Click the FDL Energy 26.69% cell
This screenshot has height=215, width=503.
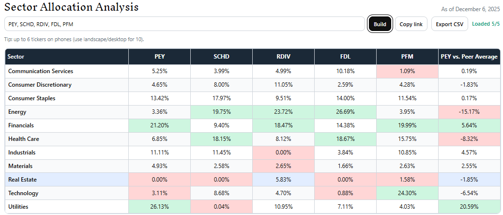tap(345, 112)
